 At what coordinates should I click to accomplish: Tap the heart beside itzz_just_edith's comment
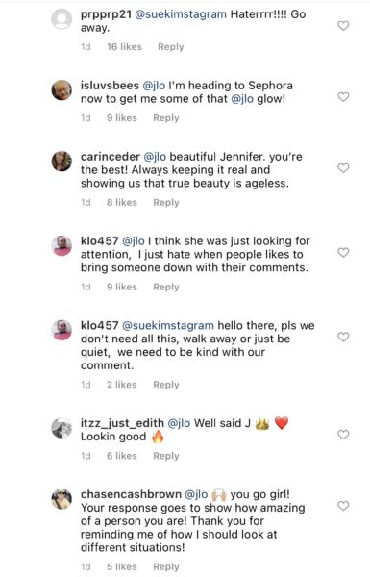[x=343, y=435]
